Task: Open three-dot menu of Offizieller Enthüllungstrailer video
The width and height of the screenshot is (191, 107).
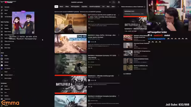Action: [x=119, y=75]
